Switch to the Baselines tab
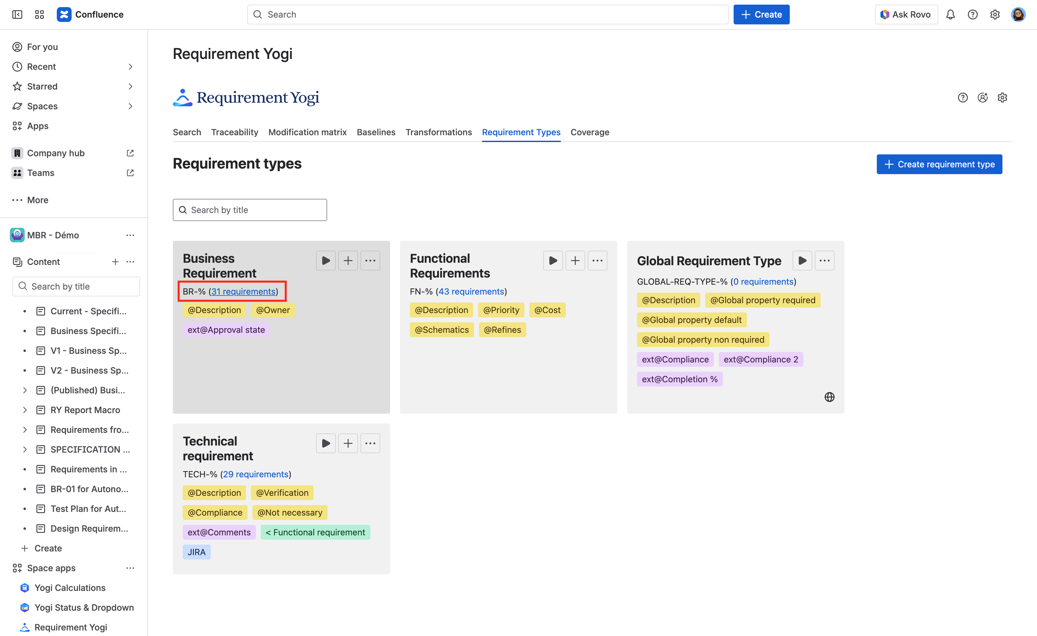 coord(376,132)
